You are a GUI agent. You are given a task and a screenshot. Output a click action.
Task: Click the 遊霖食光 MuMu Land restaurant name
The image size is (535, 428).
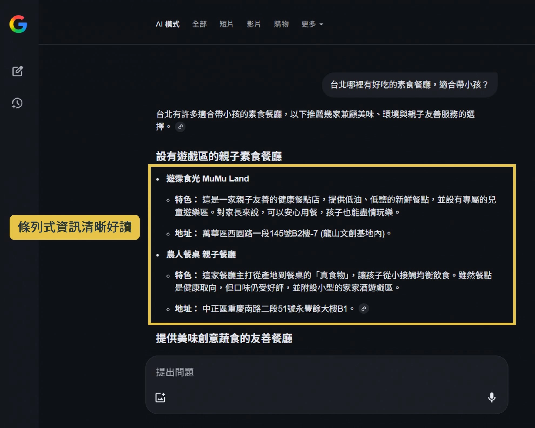pos(208,178)
